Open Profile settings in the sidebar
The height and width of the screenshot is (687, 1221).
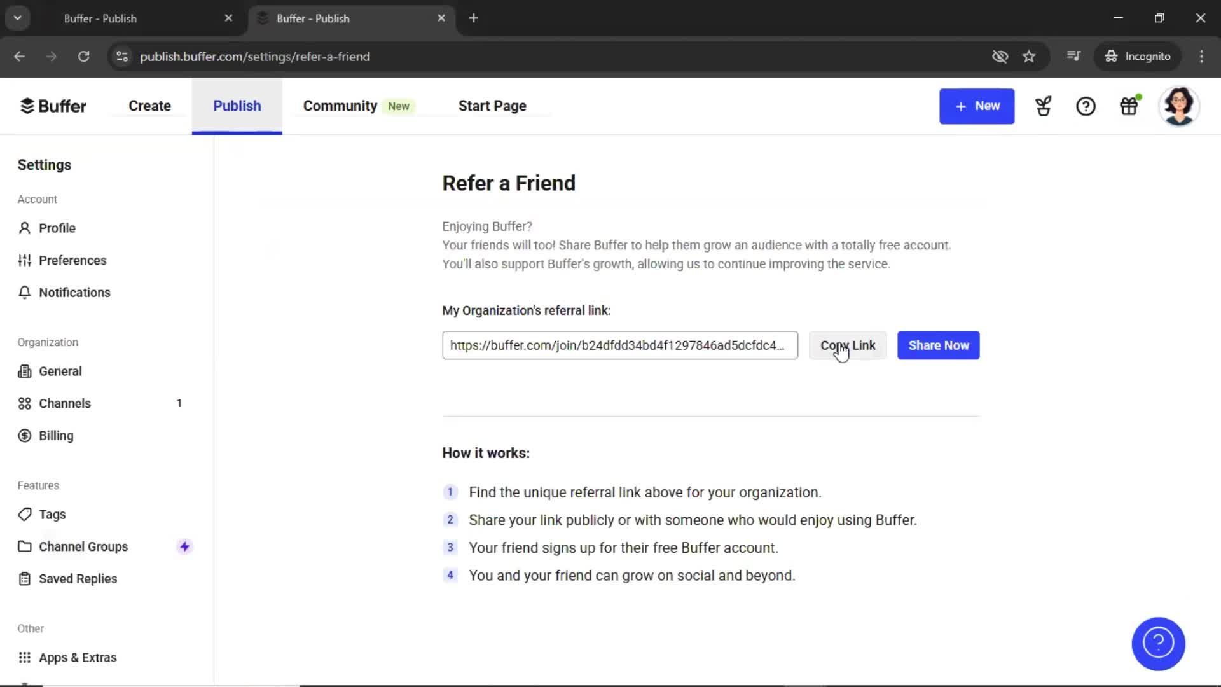point(56,228)
